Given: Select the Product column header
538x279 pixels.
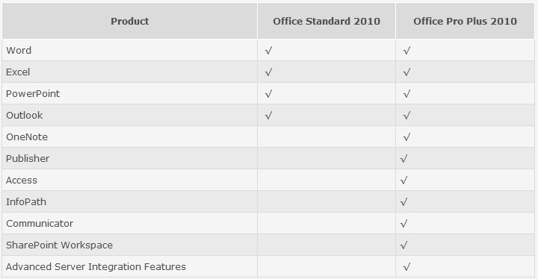Looking at the screenshot, I should pyautogui.click(x=130, y=21).
